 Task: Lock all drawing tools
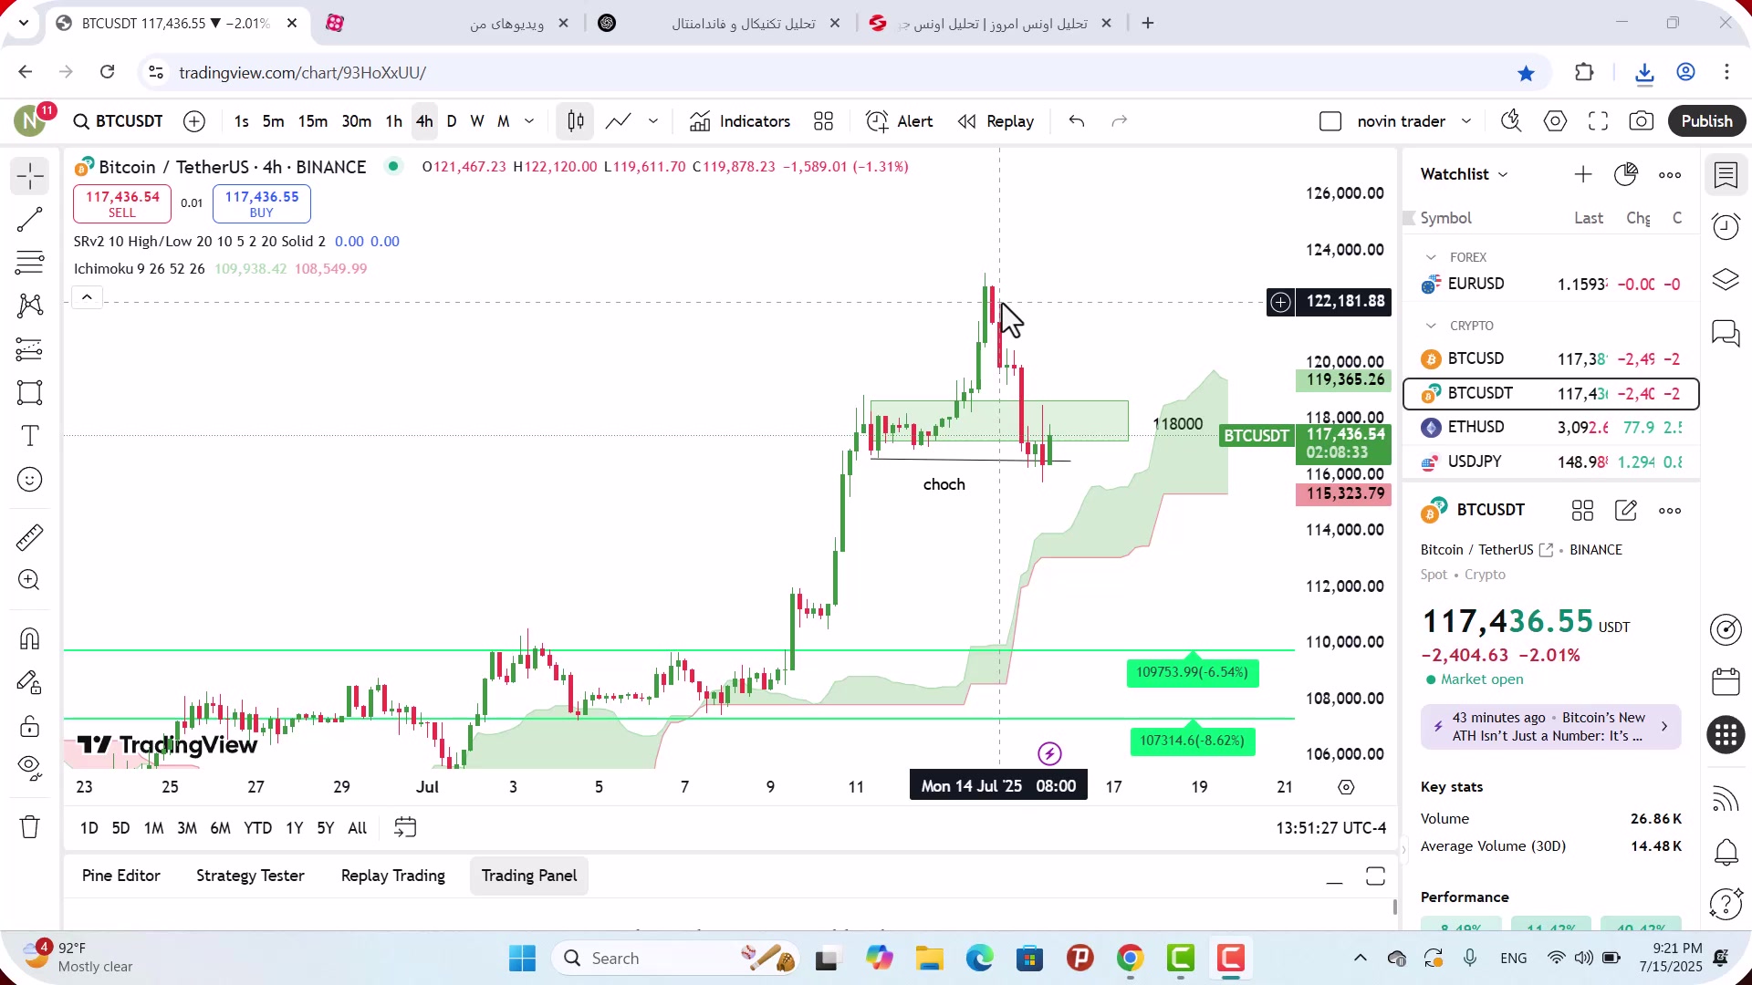click(x=30, y=726)
